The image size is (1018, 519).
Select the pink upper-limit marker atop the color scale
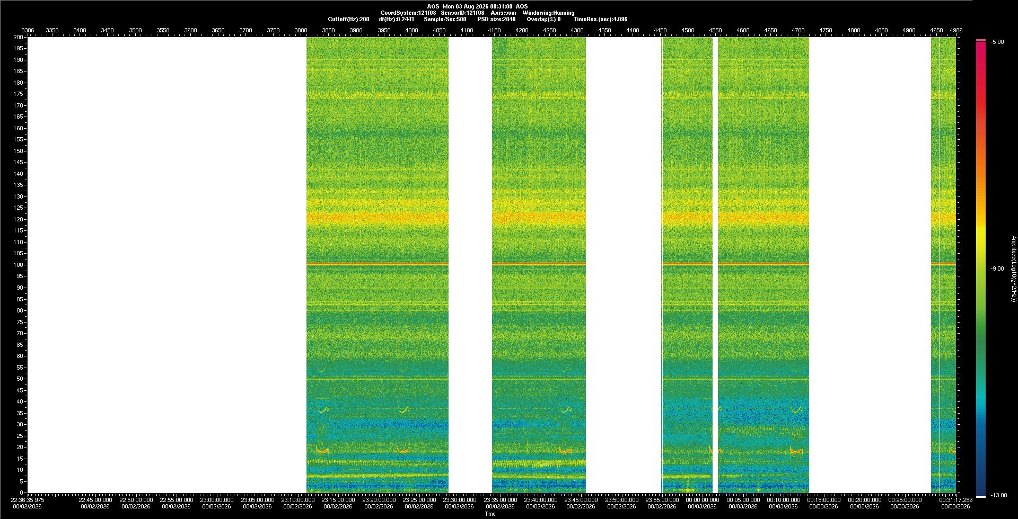tap(981, 40)
